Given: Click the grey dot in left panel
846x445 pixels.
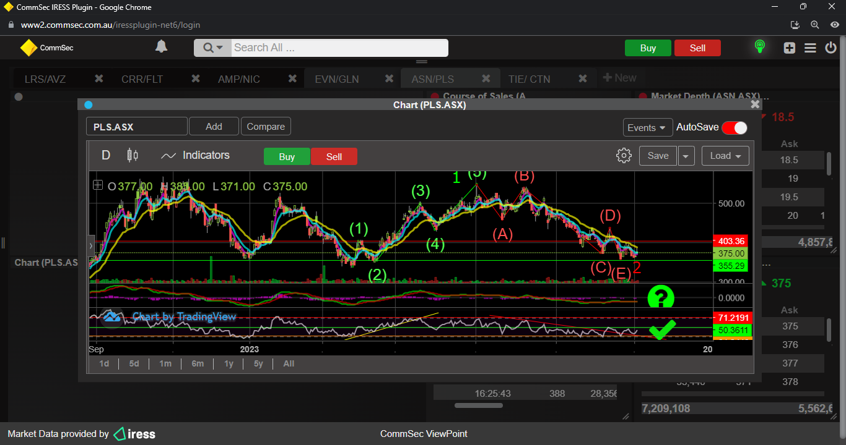Looking at the screenshot, I should pyautogui.click(x=19, y=96).
